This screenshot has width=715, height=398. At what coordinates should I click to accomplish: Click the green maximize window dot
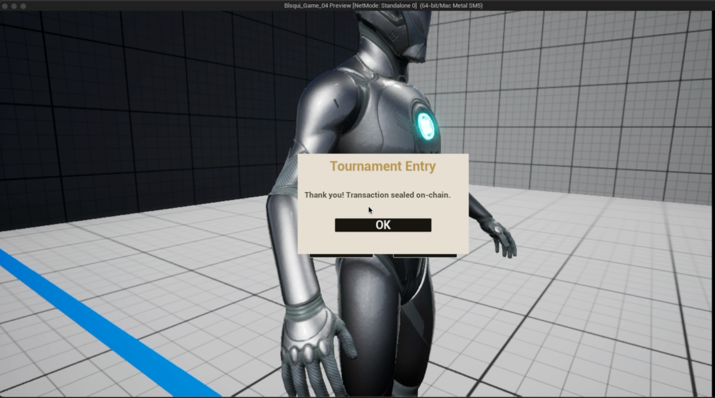pos(23,6)
